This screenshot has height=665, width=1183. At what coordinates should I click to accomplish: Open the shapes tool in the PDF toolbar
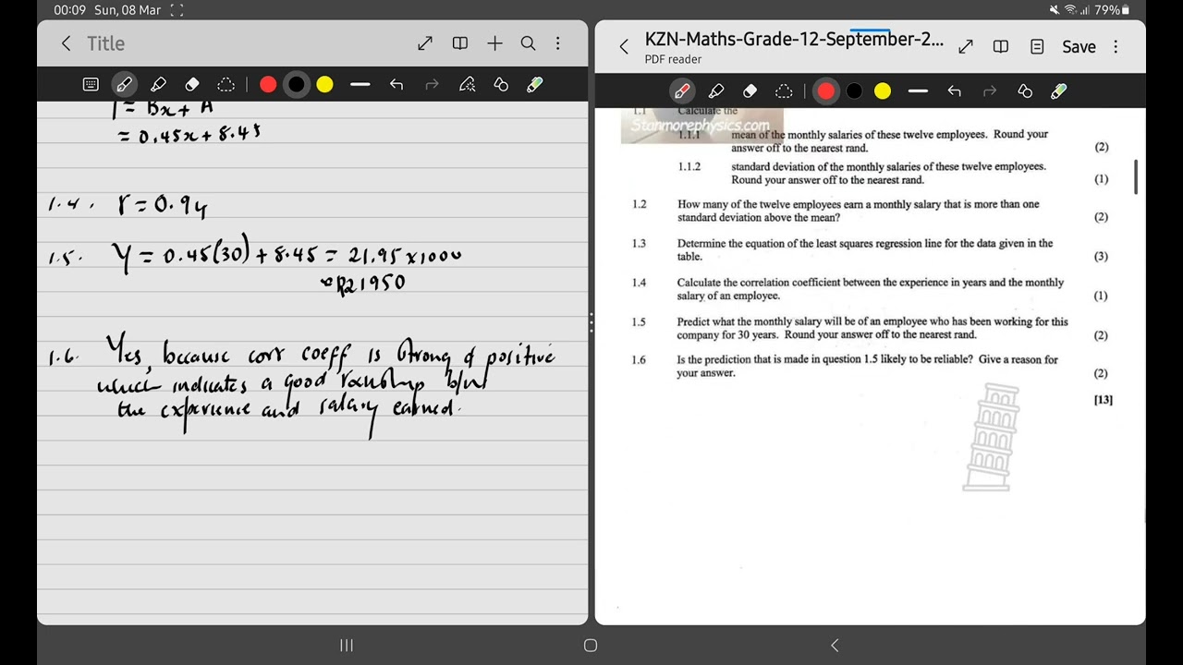click(x=1025, y=91)
